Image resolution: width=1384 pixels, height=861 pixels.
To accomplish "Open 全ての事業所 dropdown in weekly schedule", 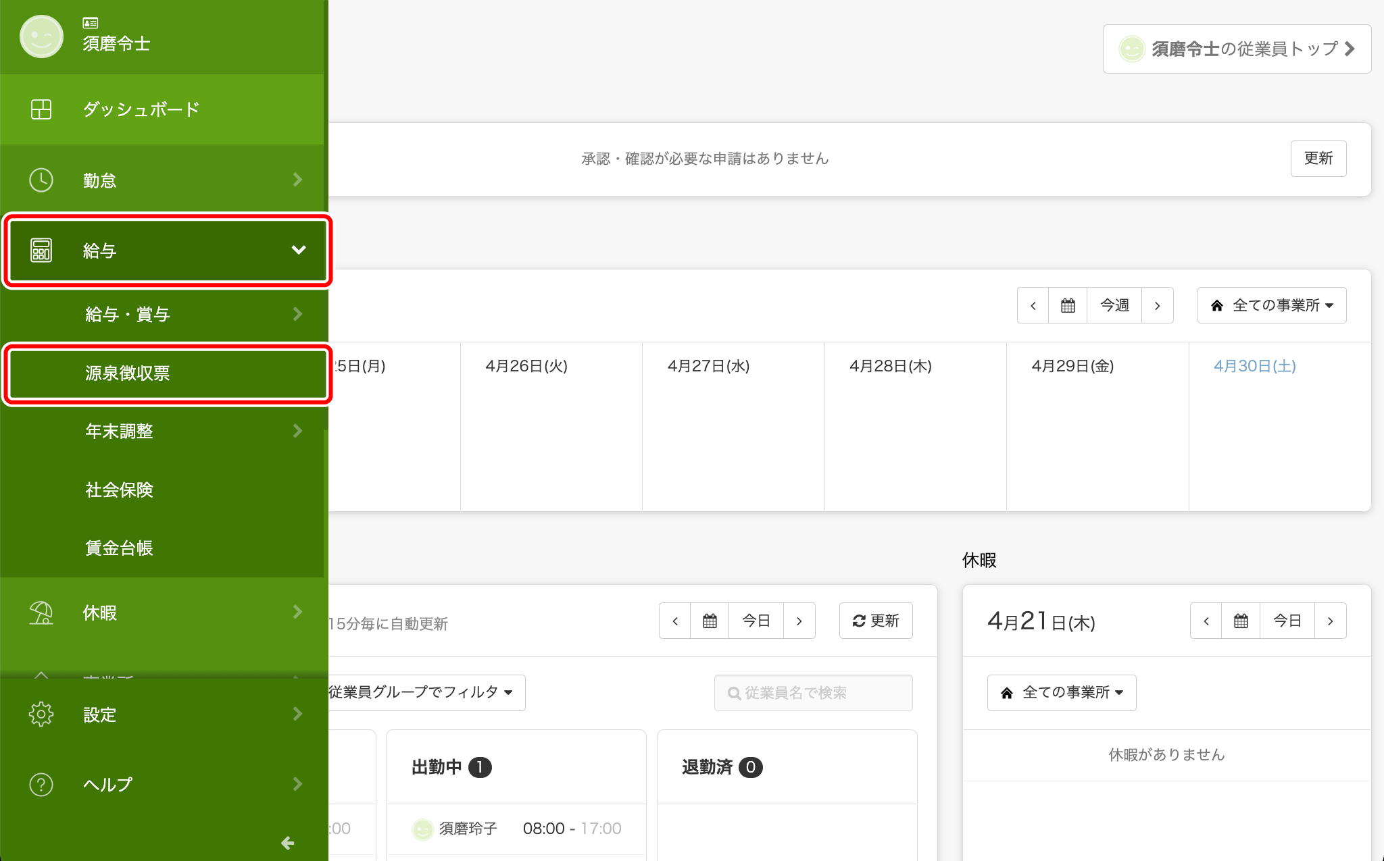I will coord(1272,305).
